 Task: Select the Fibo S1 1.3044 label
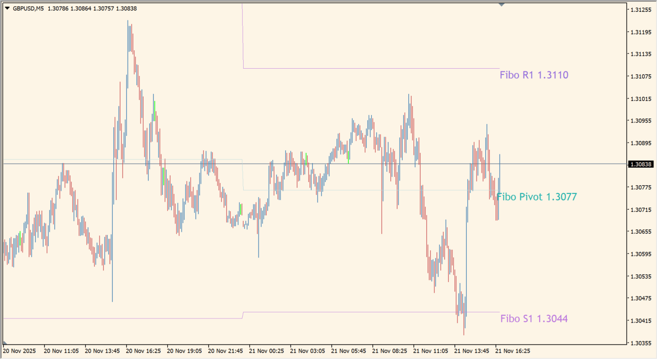[x=534, y=319]
